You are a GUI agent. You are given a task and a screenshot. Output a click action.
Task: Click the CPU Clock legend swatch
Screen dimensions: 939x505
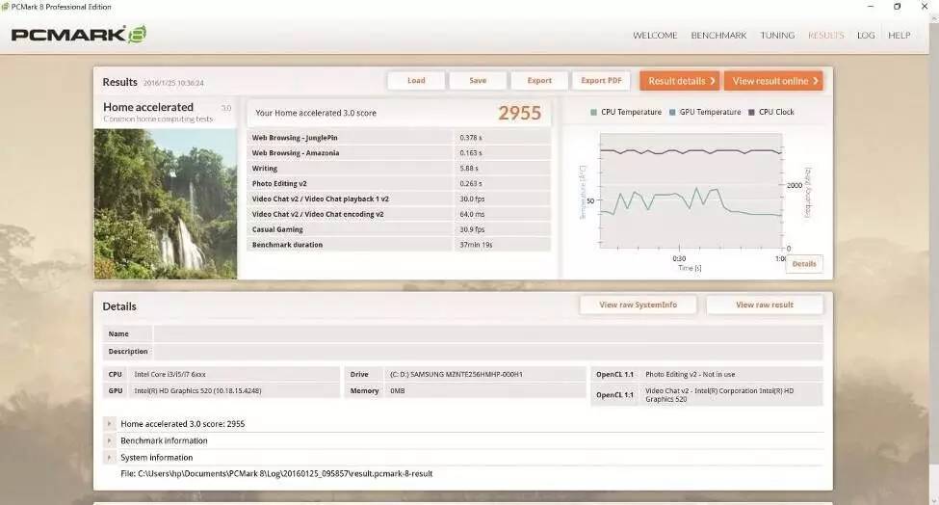coord(751,113)
